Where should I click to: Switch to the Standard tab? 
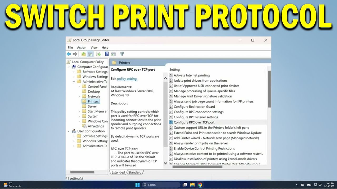point(135,172)
